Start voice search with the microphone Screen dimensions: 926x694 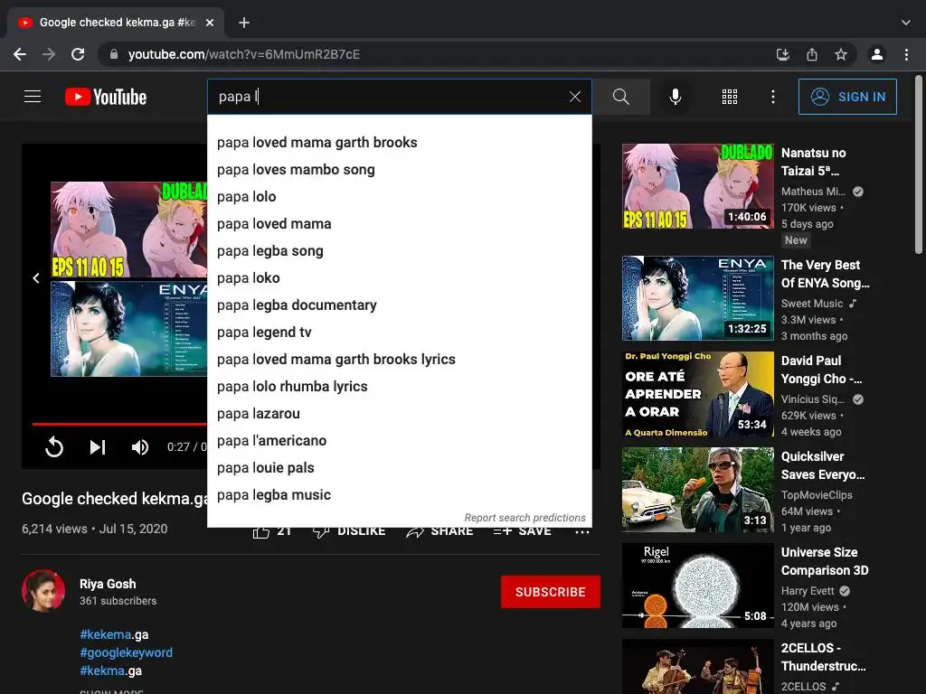675,97
